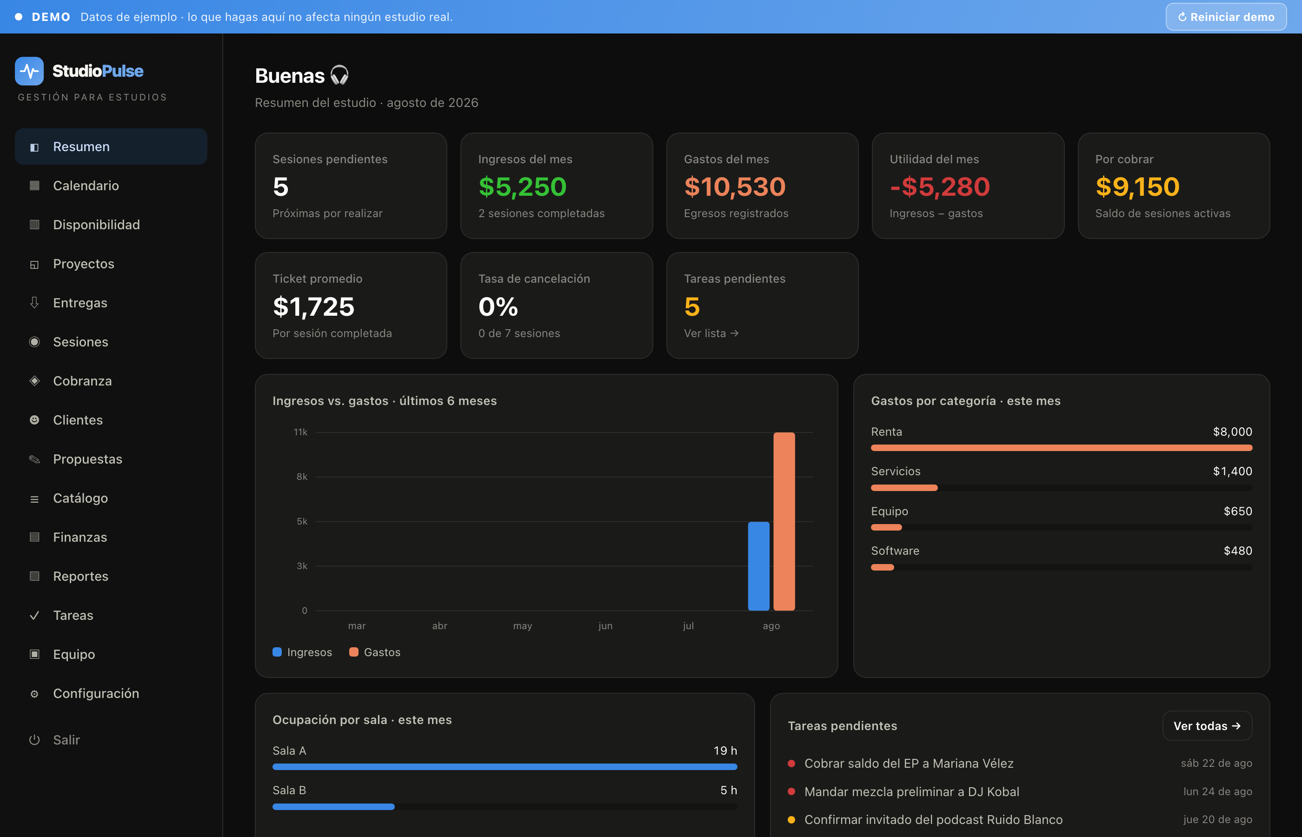This screenshot has width=1302, height=837.
Task: Click the Resumen sidebar icon
Action: [34, 147]
